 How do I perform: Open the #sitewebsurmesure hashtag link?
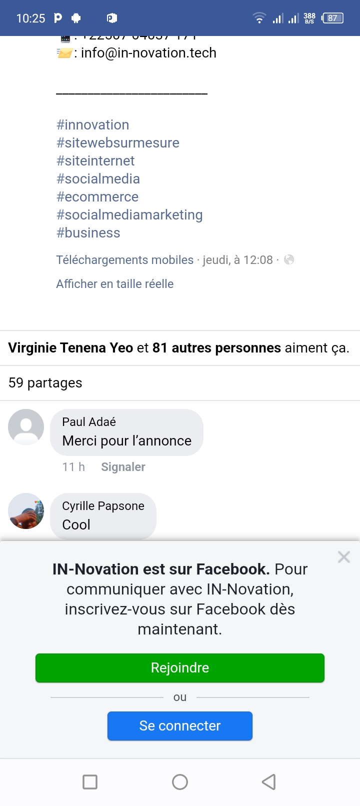pyautogui.click(x=118, y=143)
